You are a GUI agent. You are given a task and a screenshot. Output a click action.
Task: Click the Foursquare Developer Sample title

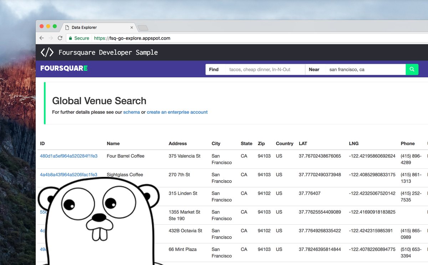108,52
